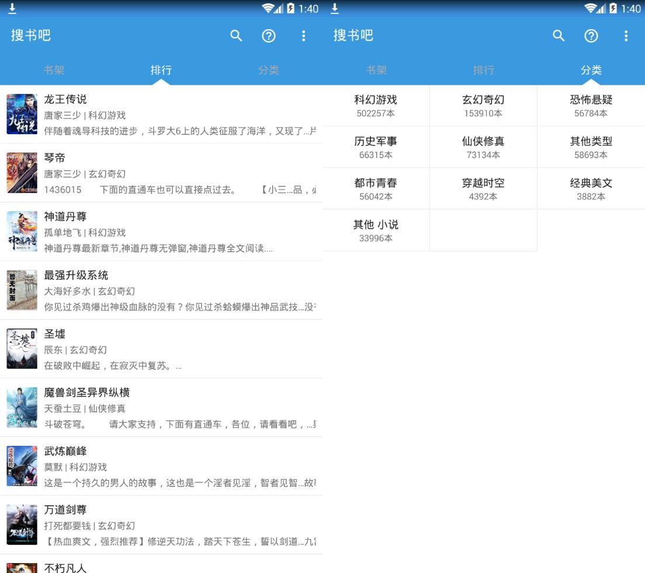Viewport: 645px width, 573px height.
Task: Switch to the 书架 tab on the ranking screen
Action: click(x=54, y=70)
